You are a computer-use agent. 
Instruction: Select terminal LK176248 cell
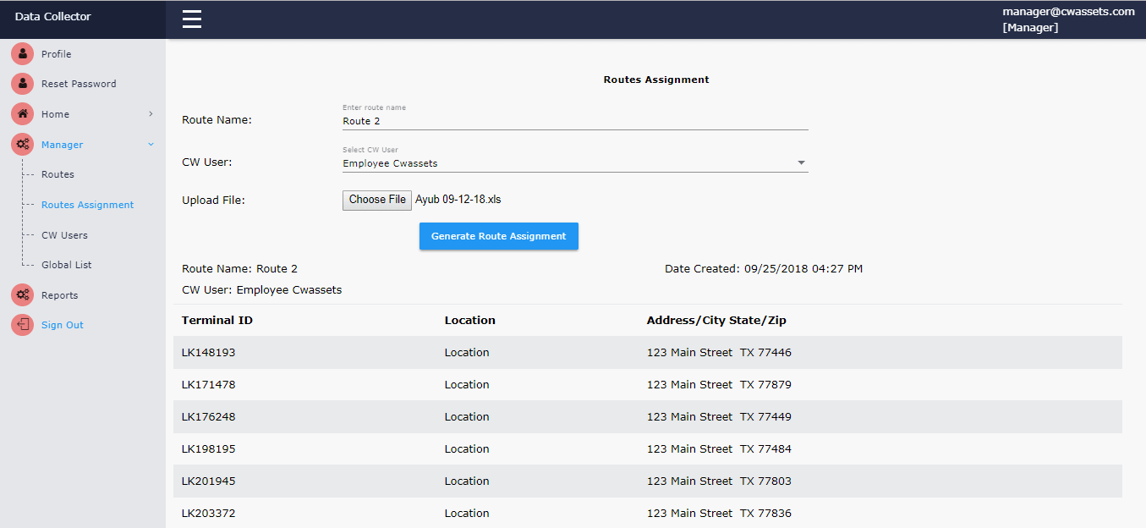[209, 417]
